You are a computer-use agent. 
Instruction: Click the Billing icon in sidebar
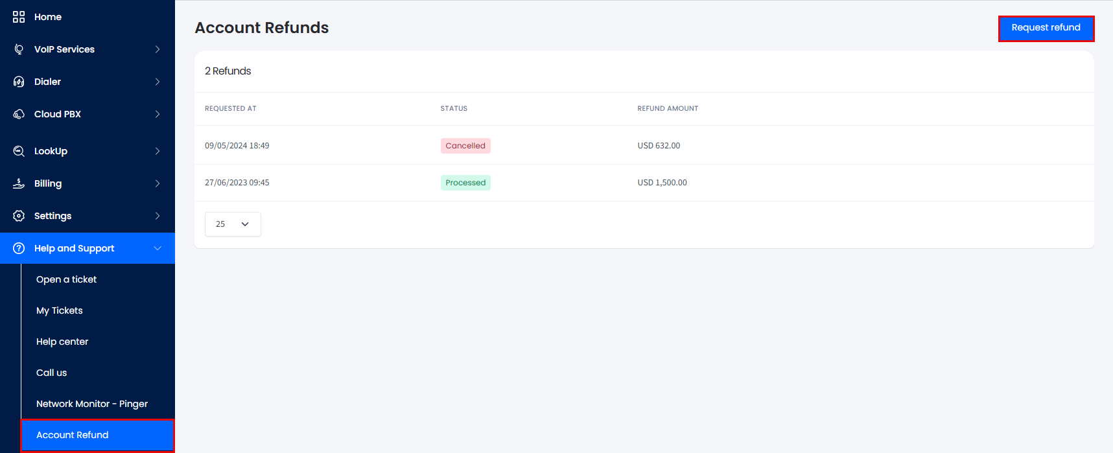[19, 183]
